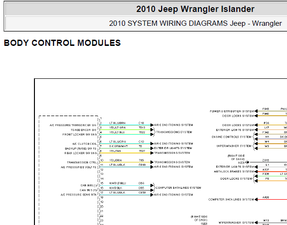Click circuit code "L17"
287x225 pixels.
(x=266, y=128)
